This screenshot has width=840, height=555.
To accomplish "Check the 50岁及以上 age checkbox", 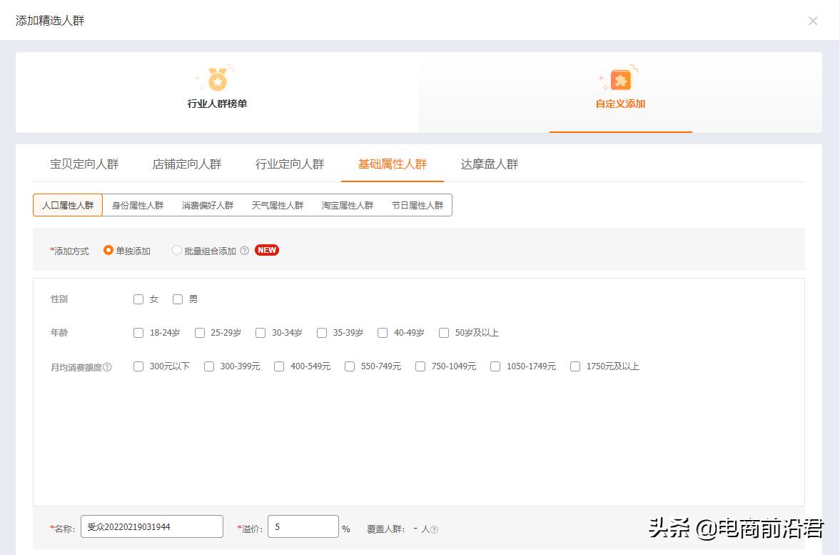I will (x=444, y=333).
